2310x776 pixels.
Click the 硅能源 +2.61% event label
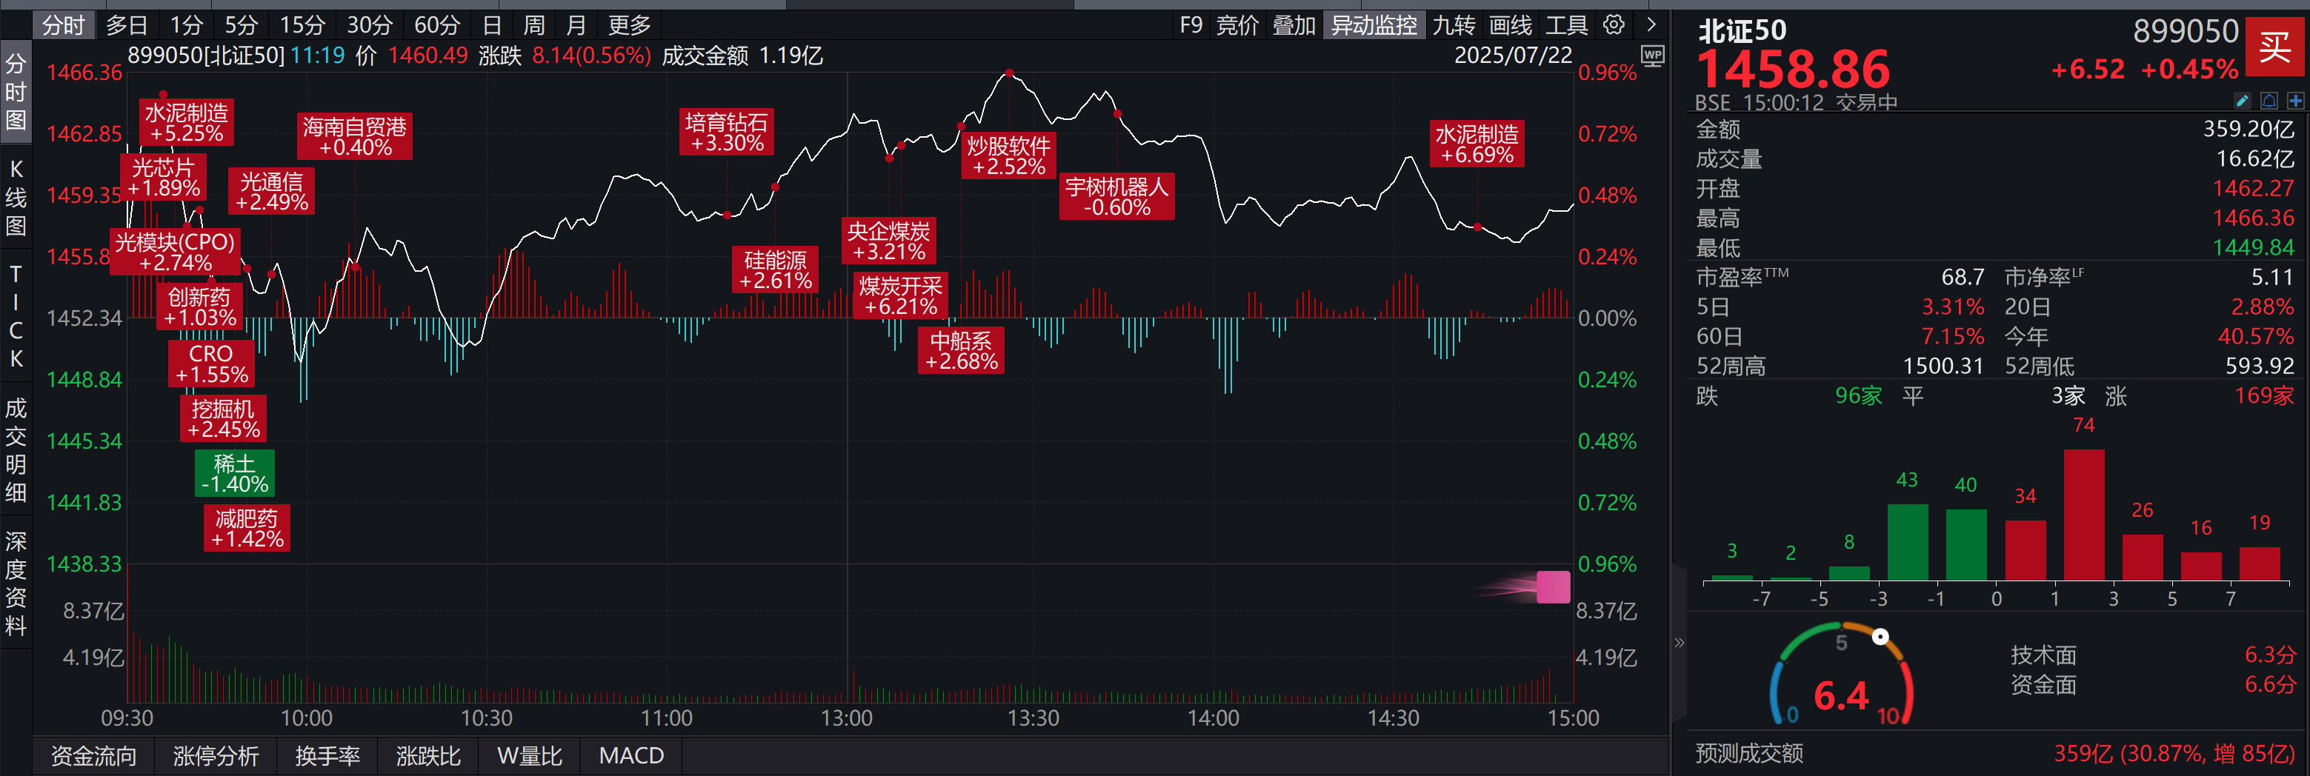click(x=776, y=270)
